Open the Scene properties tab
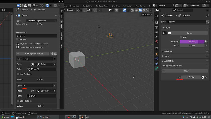The width and height of the screenshot is (211, 119). 157,37
